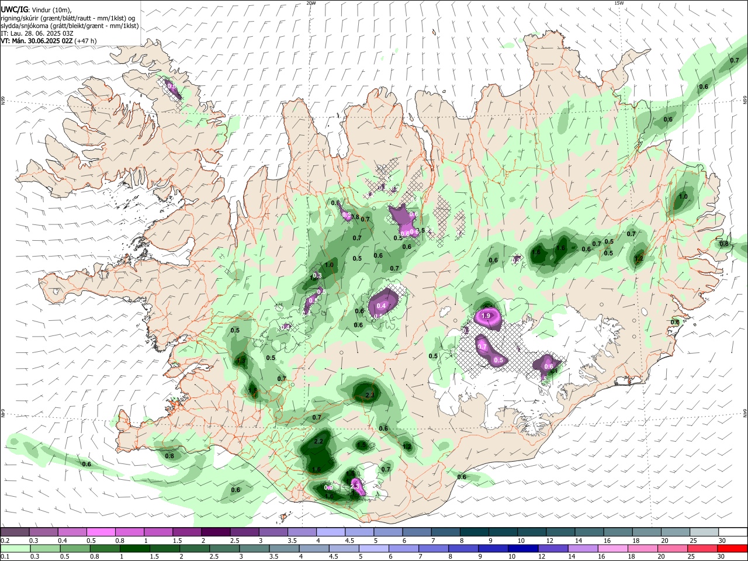Pick the lower-row light pink swatch at 16

tap(612, 549)
